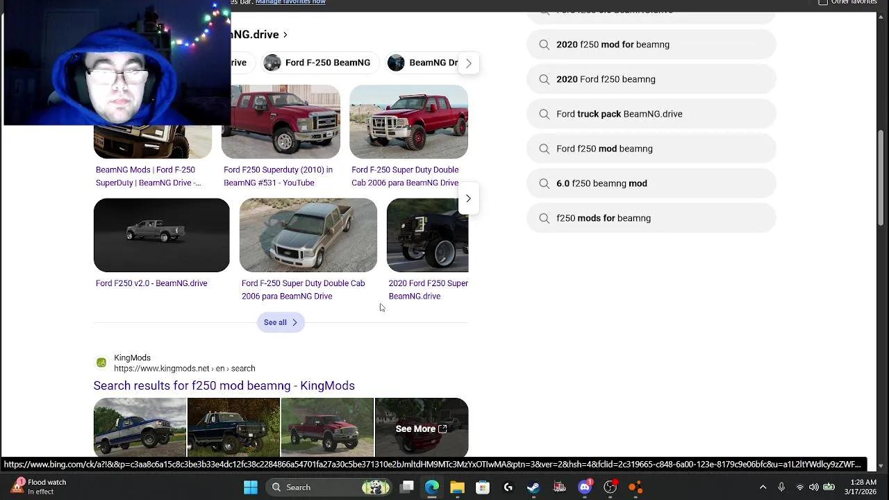The image size is (889, 500).
Task: Click the magnifier icon beside 'f250 mods for beamng'
Action: (x=544, y=218)
